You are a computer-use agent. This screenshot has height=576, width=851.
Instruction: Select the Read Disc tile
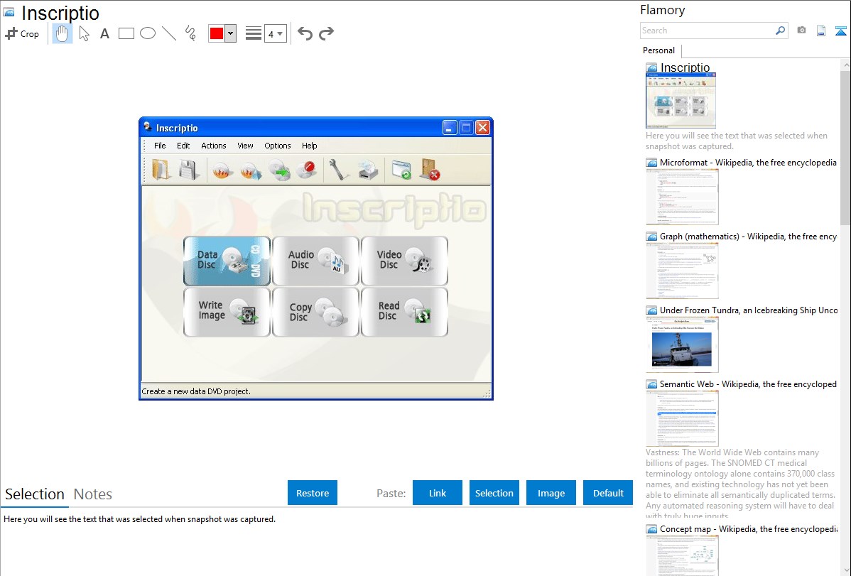(x=404, y=313)
